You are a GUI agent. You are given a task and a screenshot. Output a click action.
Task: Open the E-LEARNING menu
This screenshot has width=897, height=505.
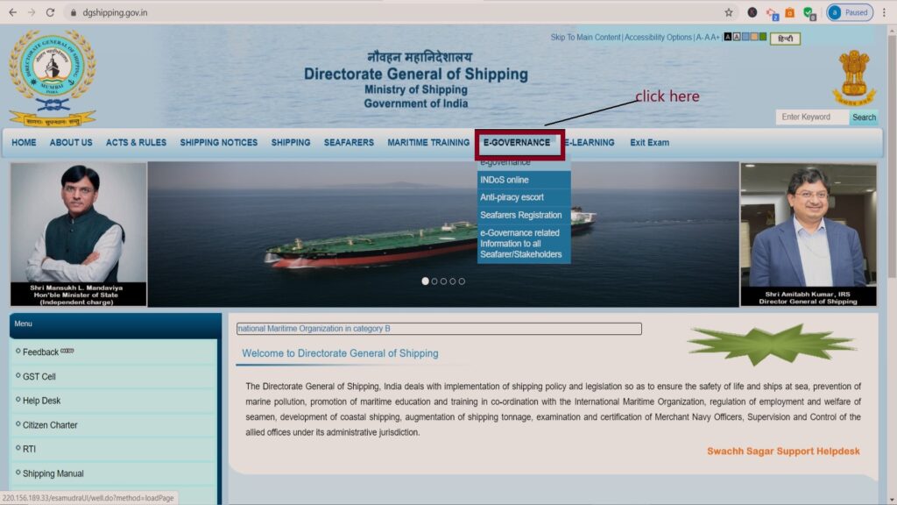click(x=590, y=143)
